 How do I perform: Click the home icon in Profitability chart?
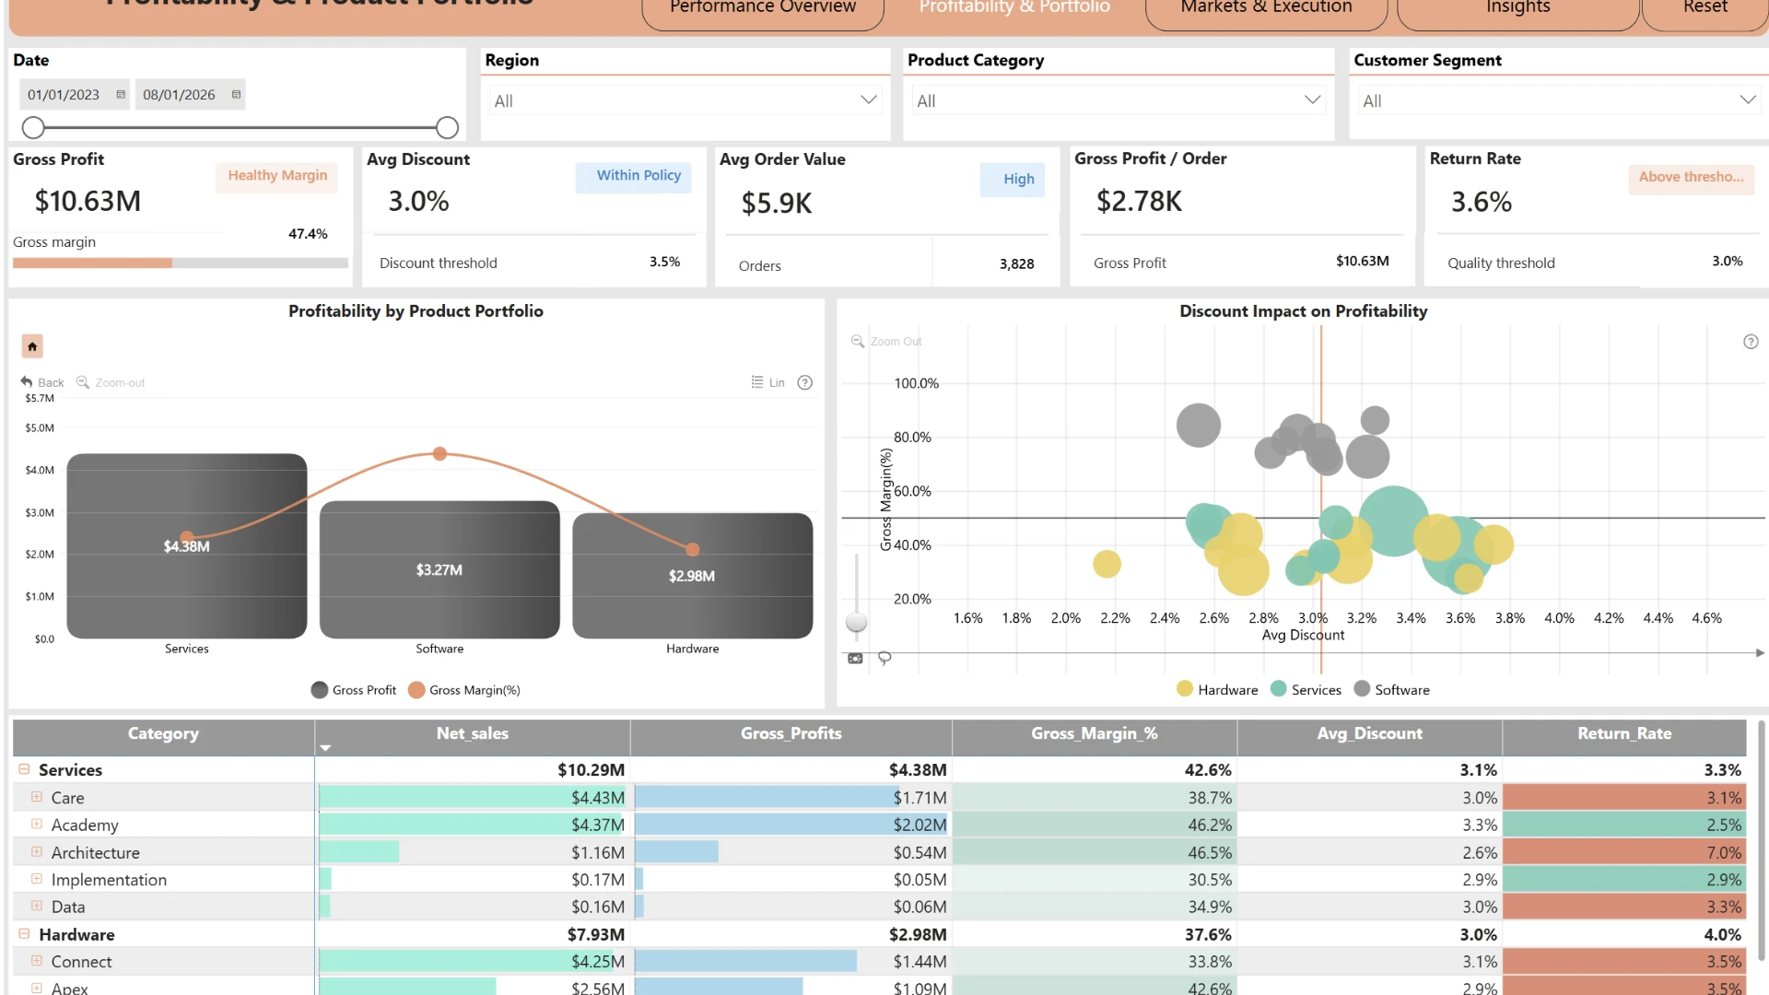[32, 346]
